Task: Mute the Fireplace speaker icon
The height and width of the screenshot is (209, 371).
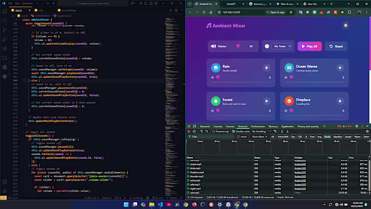Action: [286, 111]
